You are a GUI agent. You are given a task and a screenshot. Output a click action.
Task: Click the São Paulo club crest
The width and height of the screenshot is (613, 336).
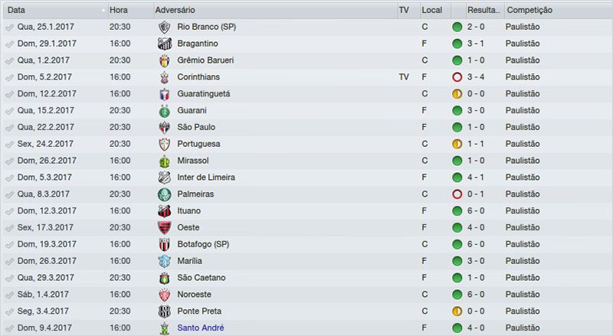163,128
